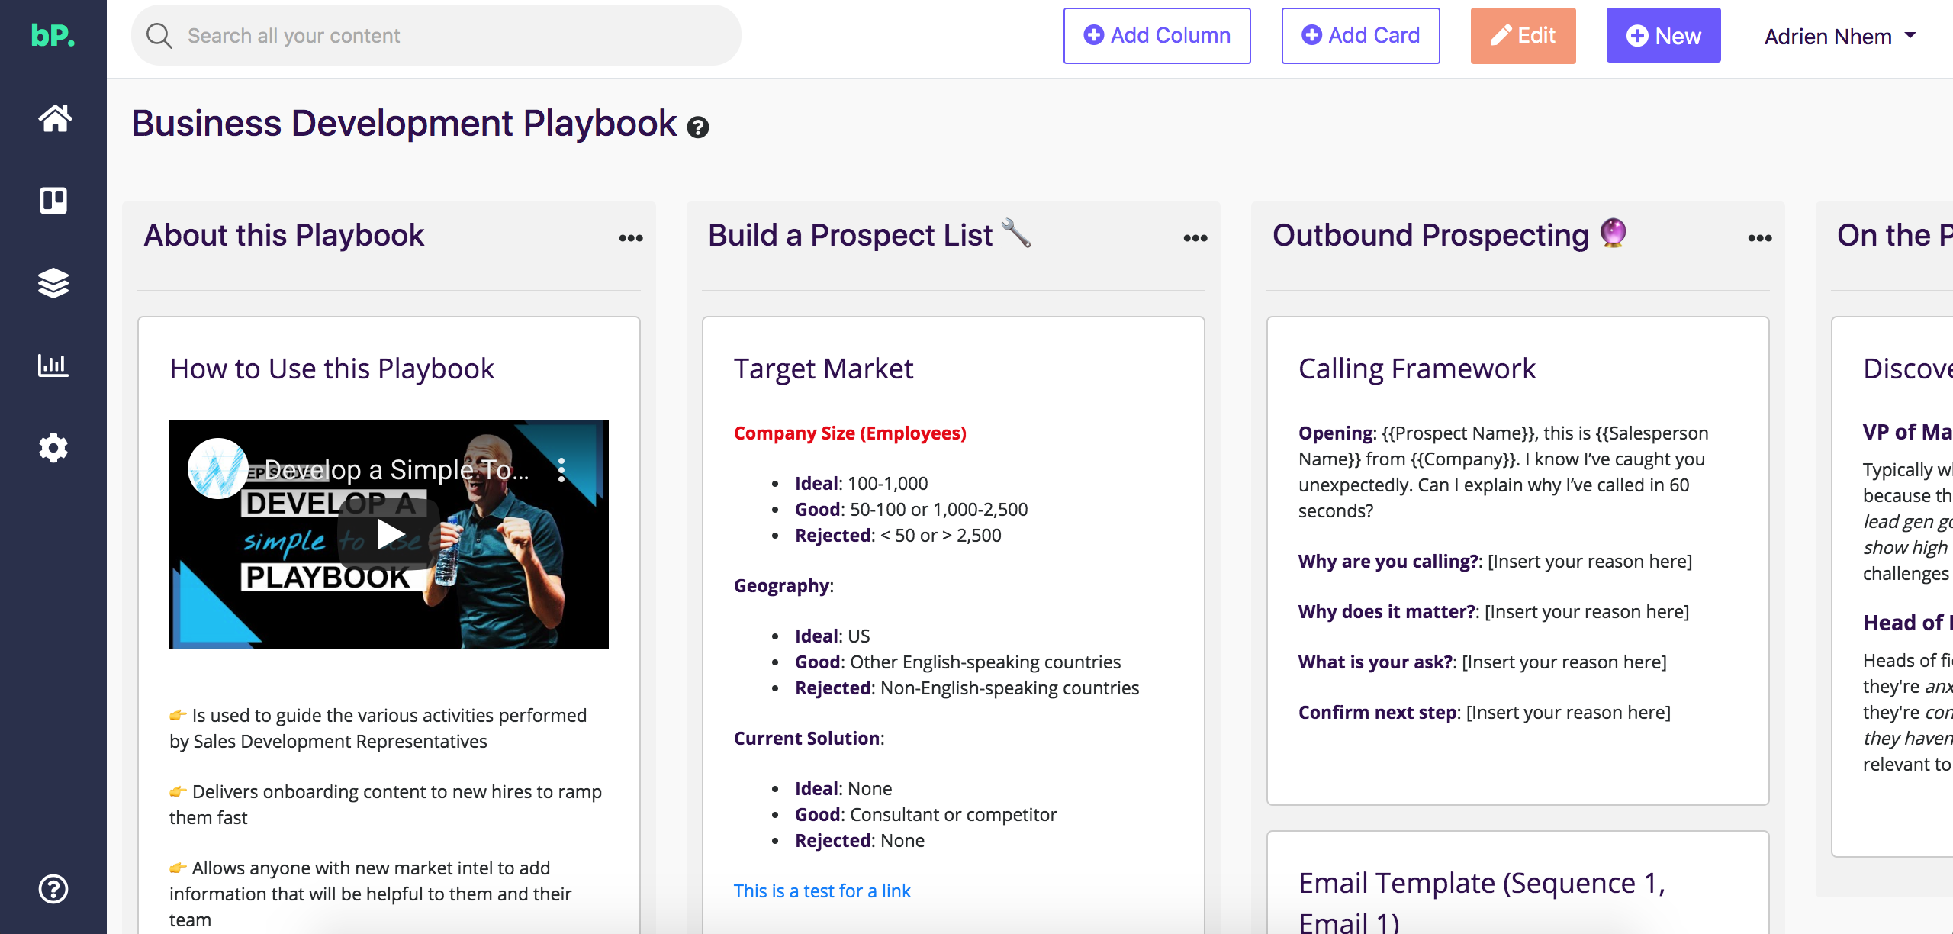
Task: Click the bP logo at top left
Action: coord(53,36)
